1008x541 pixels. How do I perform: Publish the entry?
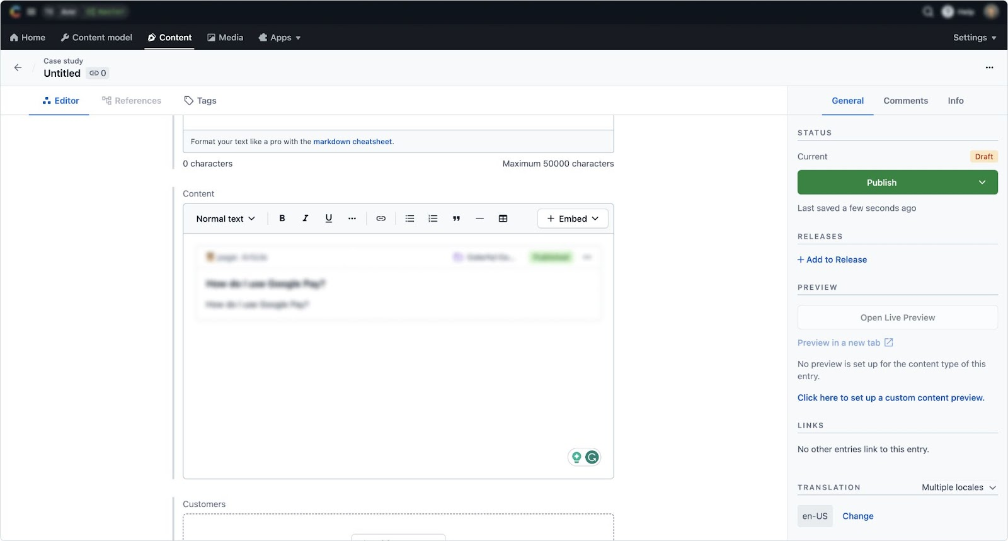tap(882, 183)
